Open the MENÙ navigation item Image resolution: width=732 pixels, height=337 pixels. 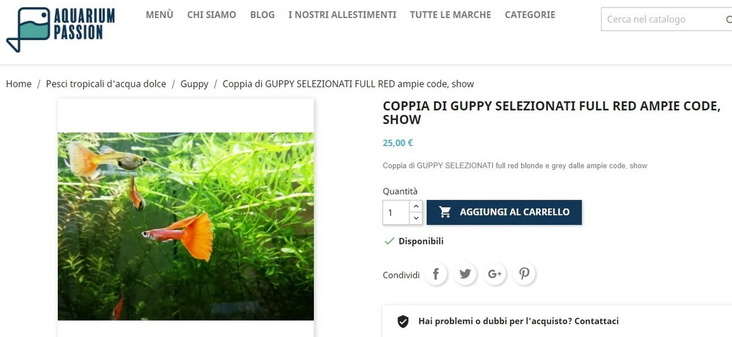point(160,15)
